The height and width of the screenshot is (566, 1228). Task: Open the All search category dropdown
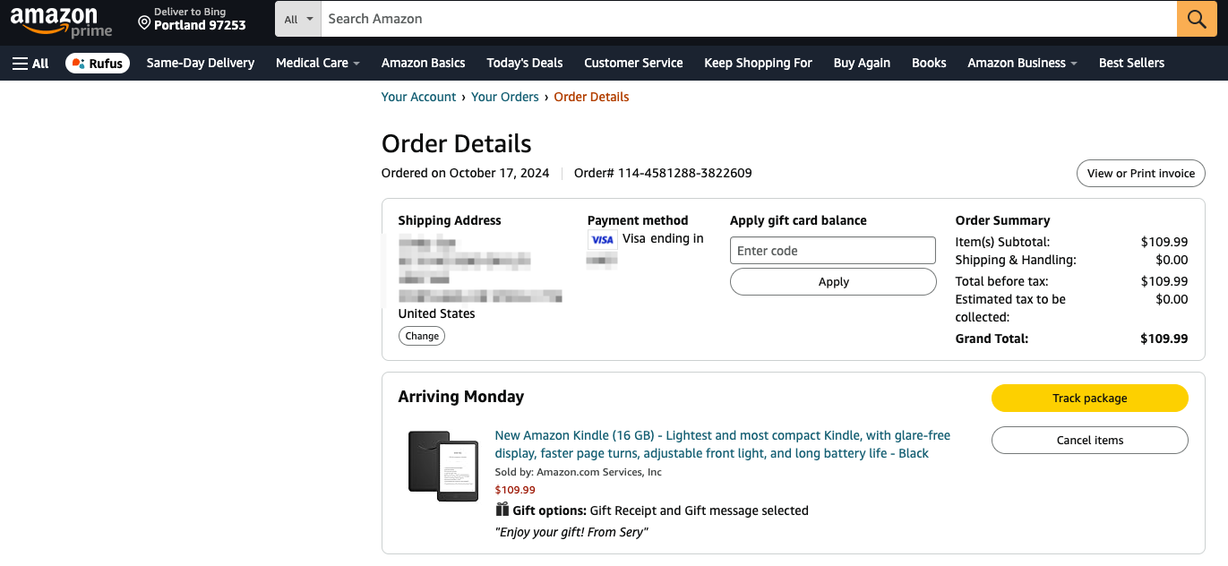299,19
